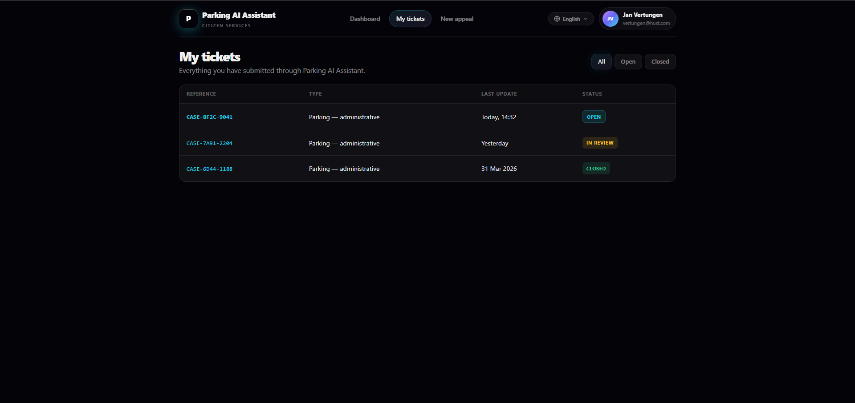Click the IN REVIEW status badge
The height and width of the screenshot is (403, 855).
coord(599,143)
